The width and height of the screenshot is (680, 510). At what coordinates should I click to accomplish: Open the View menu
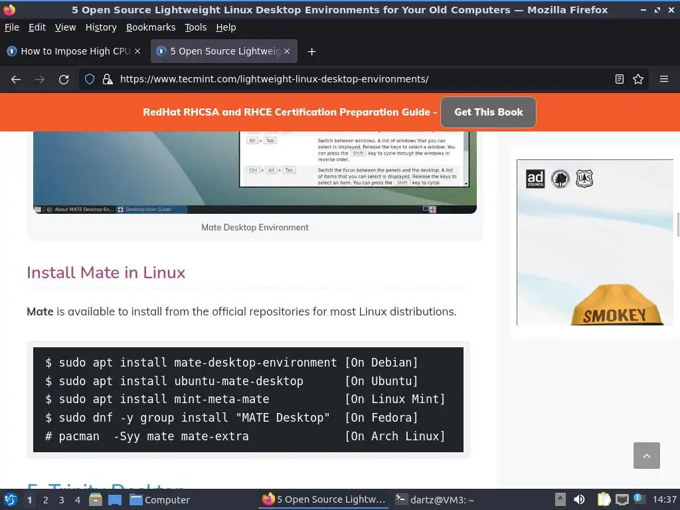pos(66,27)
